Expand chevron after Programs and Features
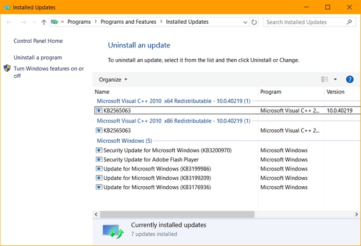The image size is (361, 246). [x=161, y=21]
